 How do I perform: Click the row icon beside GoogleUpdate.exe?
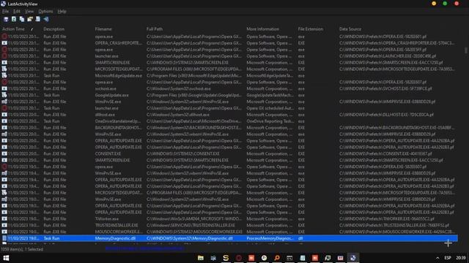tap(4, 95)
